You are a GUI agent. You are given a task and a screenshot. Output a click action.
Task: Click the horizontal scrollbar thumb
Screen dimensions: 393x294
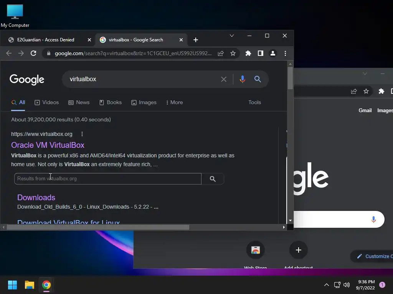point(98,227)
